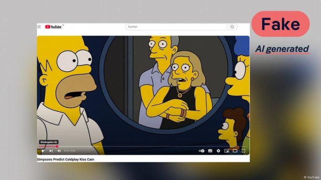Click the Fake label badge

pos(280,24)
